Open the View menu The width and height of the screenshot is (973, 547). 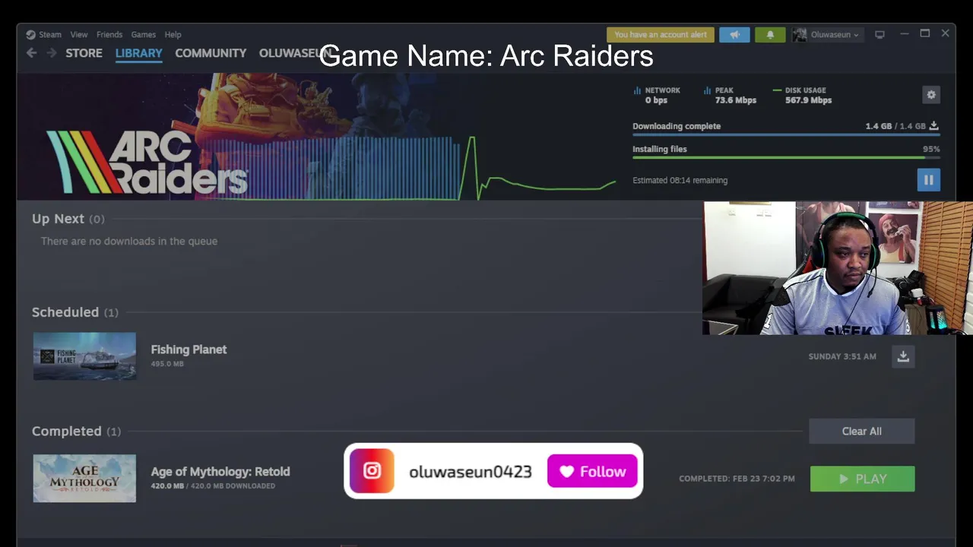point(79,34)
